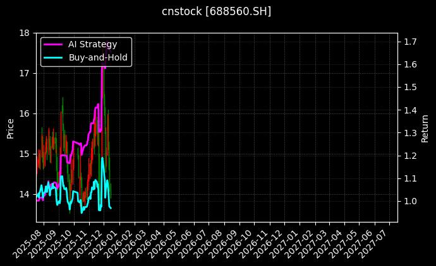Screen dimensions: 436x266
Task: Click the chart title cnstock [688560.SH]
Action: (x=217, y=11)
